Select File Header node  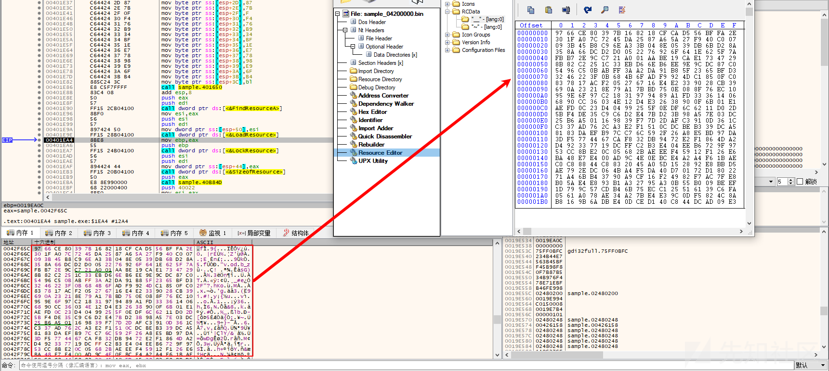[379, 38]
